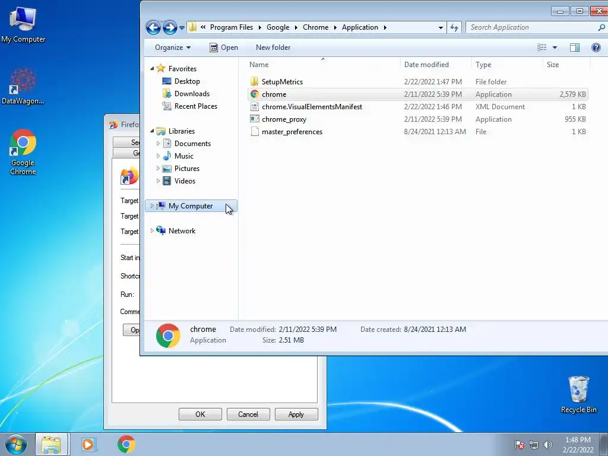The height and width of the screenshot is (456, 608).
Task: Open the Organize menu
Action: (x=173, y=47)
